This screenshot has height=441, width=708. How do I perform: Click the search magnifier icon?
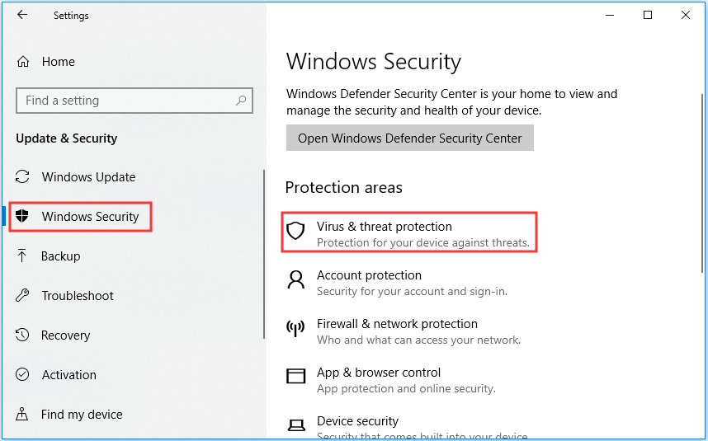pyautogui.click(x=241, y=101)
